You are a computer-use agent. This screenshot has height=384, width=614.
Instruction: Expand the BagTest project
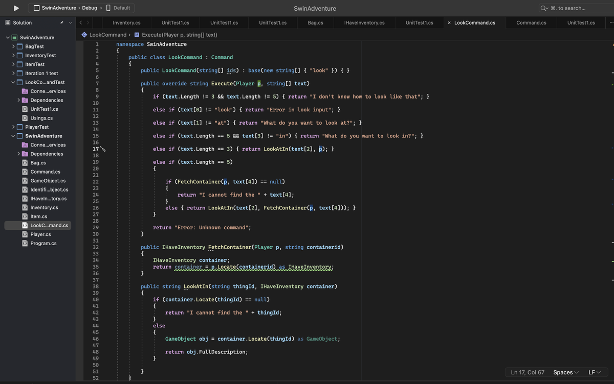[13, 46]
